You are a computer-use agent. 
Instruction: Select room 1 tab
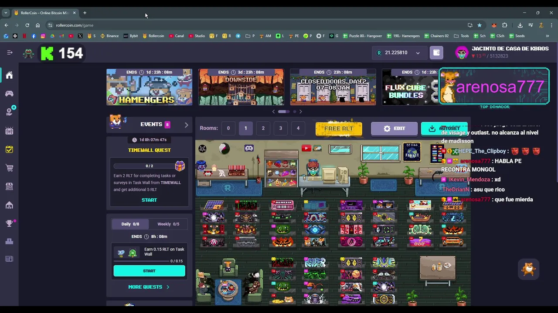(x=245, y=128)
